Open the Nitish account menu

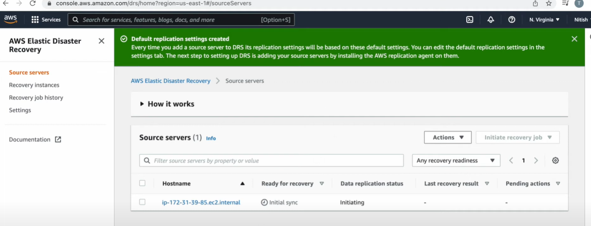click(582, 20)
